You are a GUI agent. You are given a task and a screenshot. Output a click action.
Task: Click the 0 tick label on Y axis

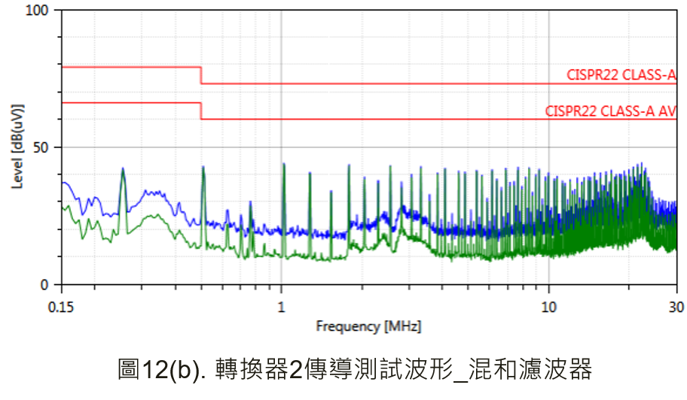pos(44,285)
